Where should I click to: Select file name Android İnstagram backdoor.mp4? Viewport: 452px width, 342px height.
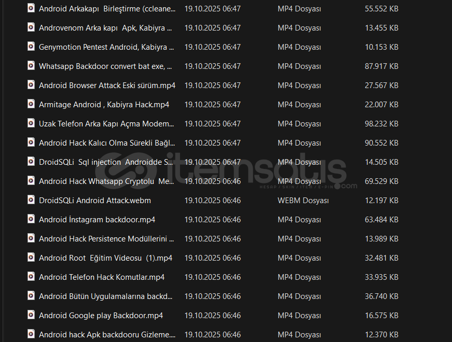pos(97,220)
